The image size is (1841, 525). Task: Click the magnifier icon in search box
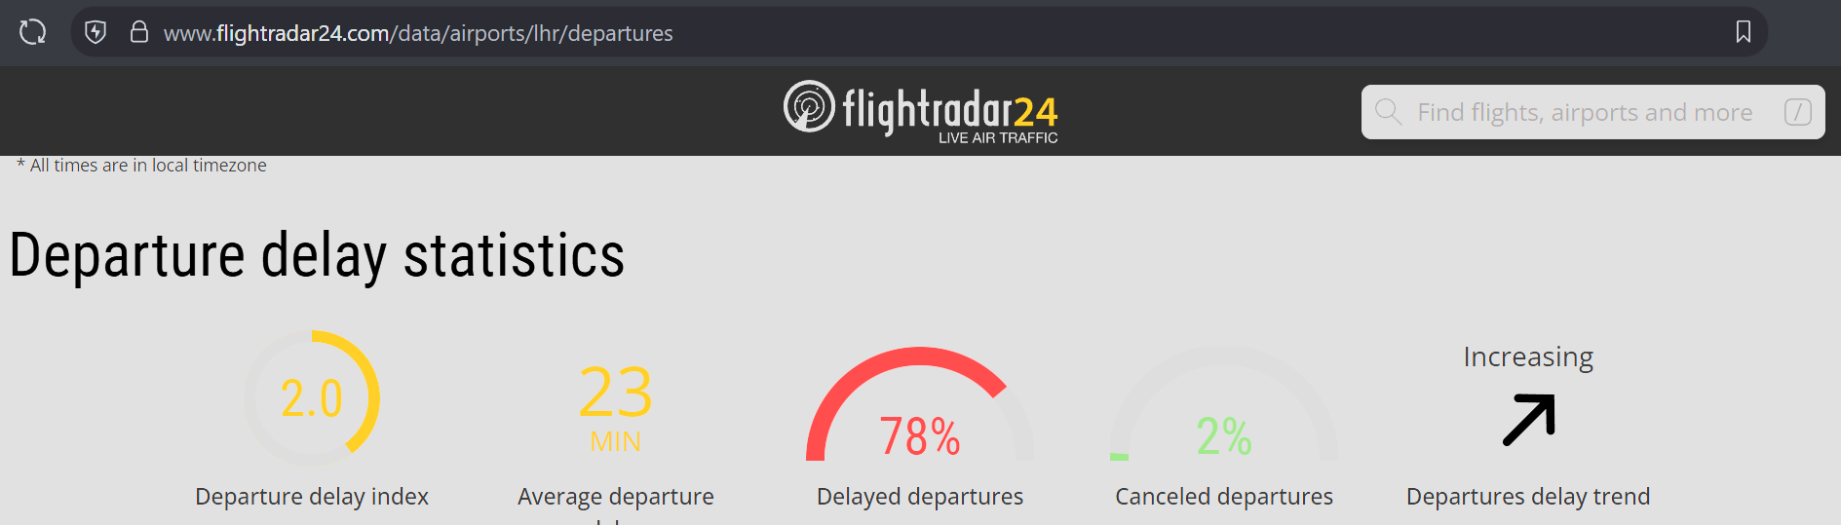[1388, 112]
